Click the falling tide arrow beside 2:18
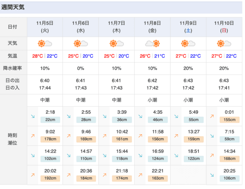This screenshot has width=245, height=189. (33, 116)
